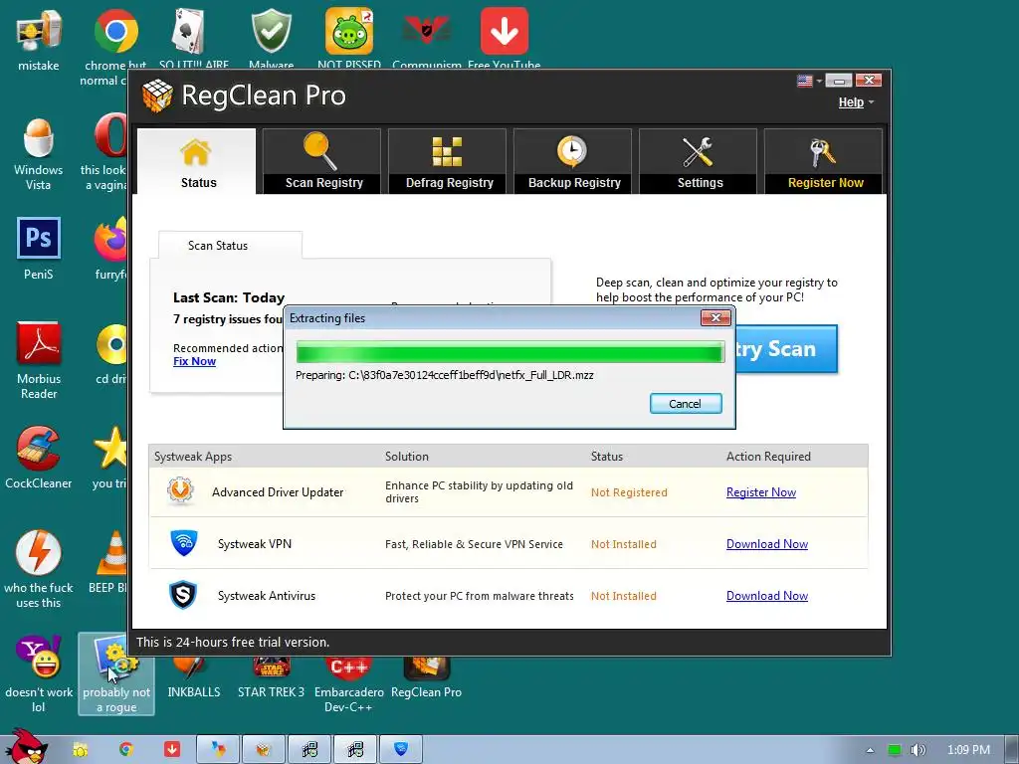
Task: Open the Settings tab
Action: pos(700,160)
